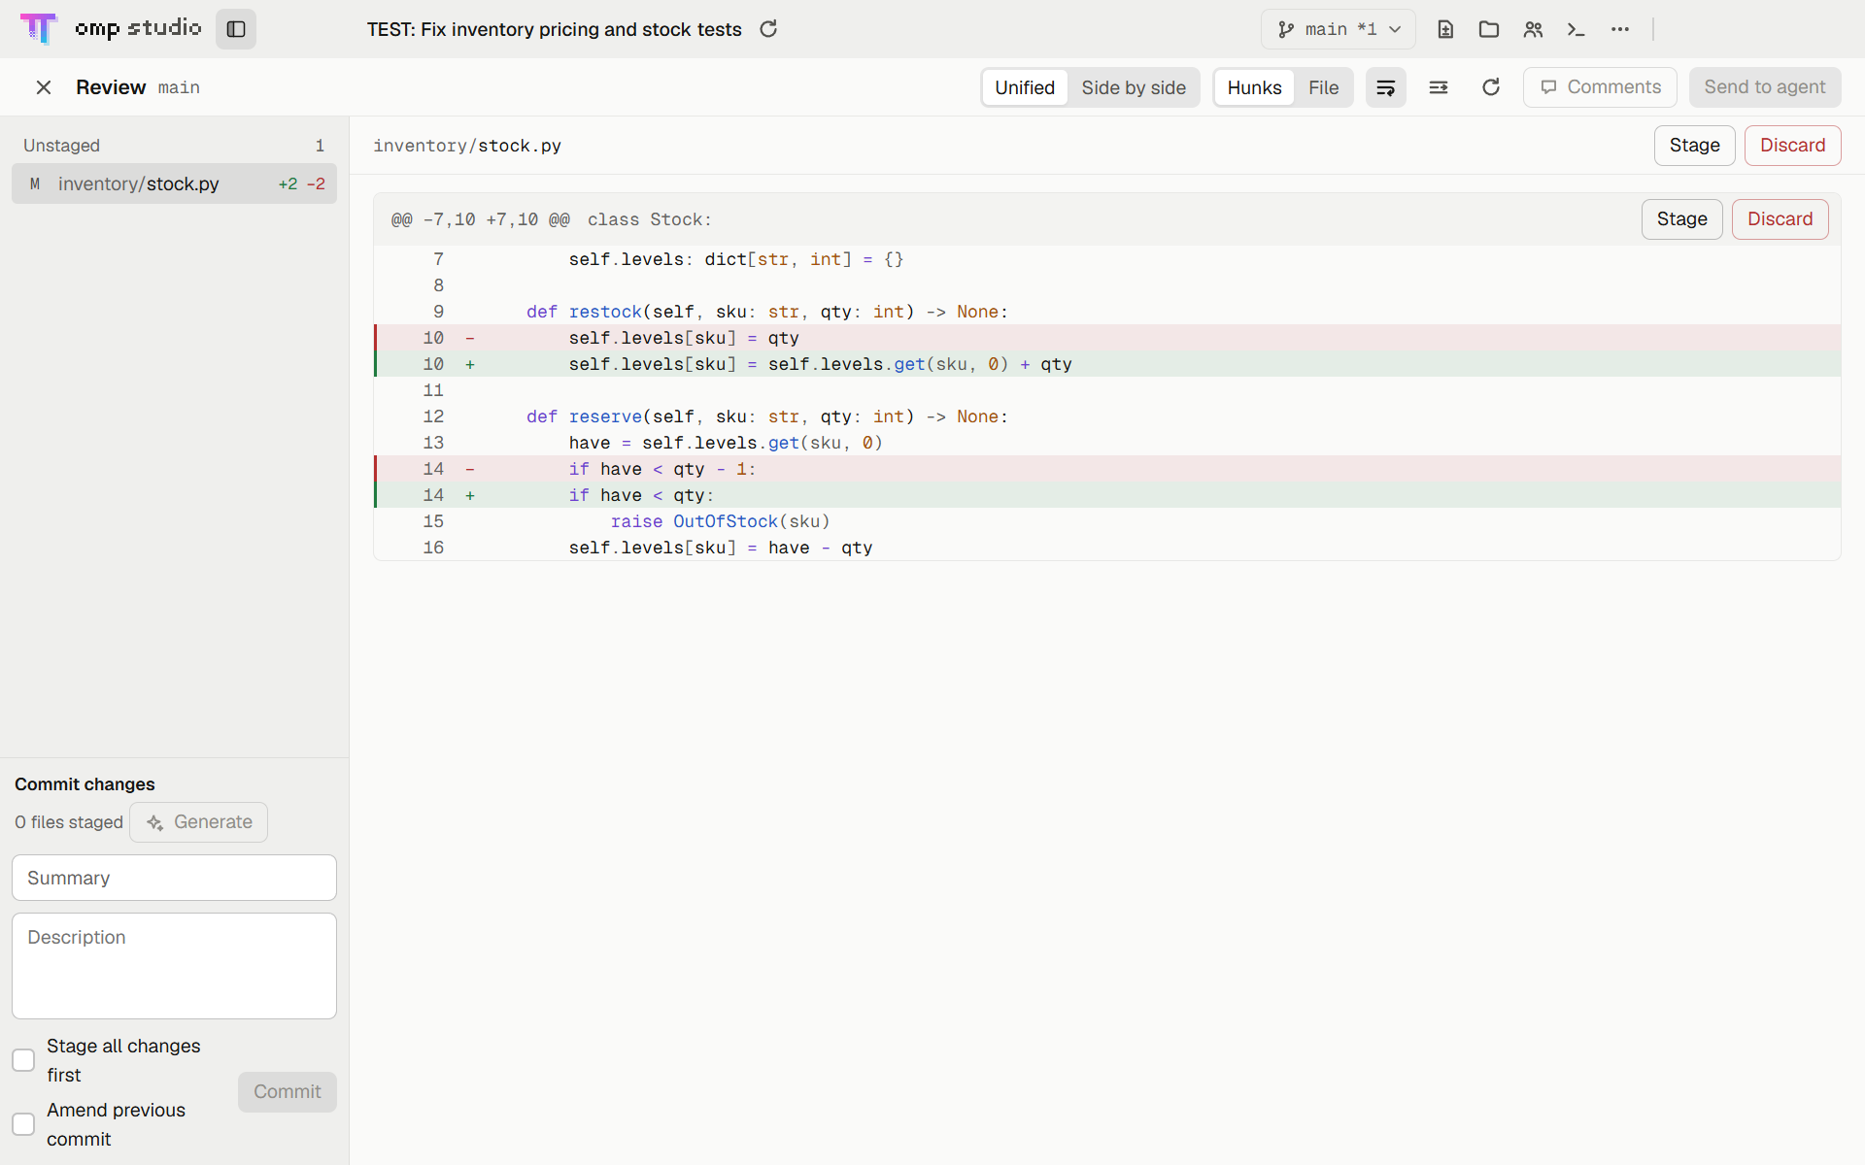Reload the diff with refresh icon

(x=1491, y=87)
